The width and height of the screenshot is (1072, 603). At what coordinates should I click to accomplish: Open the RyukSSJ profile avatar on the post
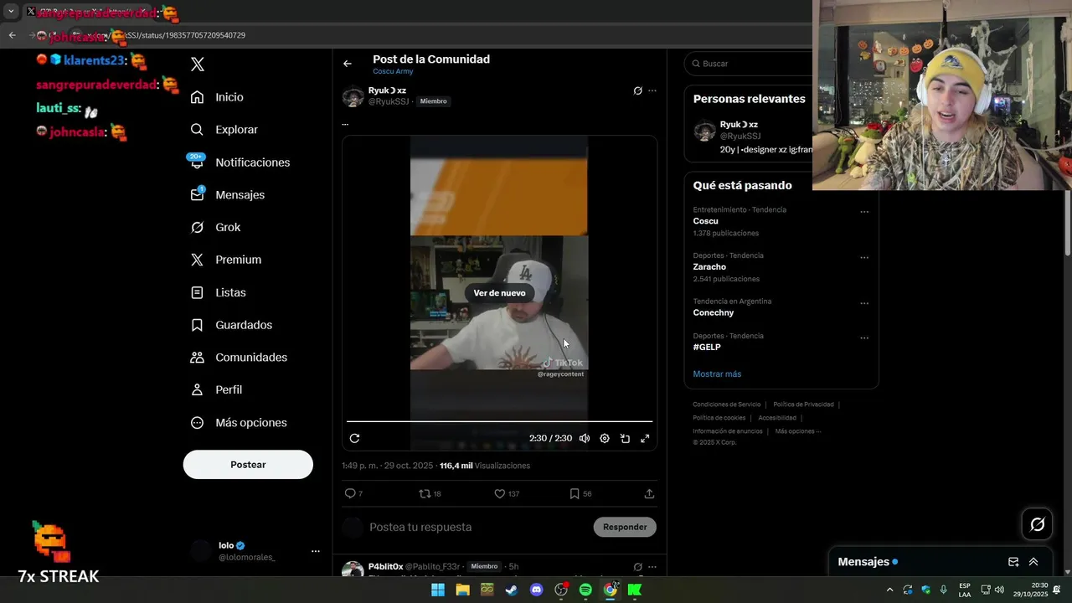353,96
